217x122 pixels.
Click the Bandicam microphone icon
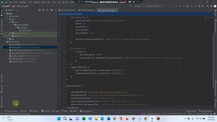click(82, 2)
